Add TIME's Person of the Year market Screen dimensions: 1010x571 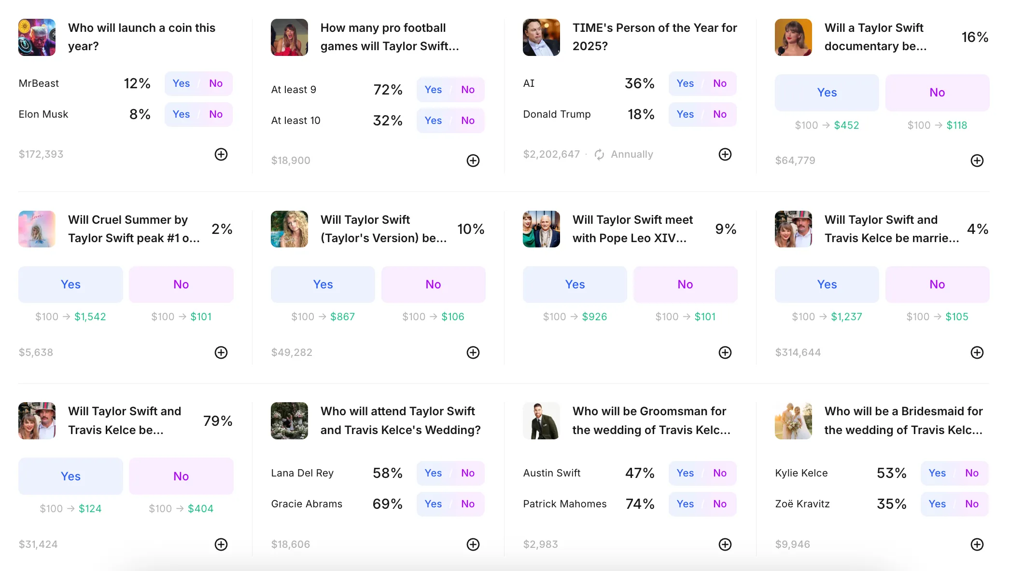pos(725,154)
